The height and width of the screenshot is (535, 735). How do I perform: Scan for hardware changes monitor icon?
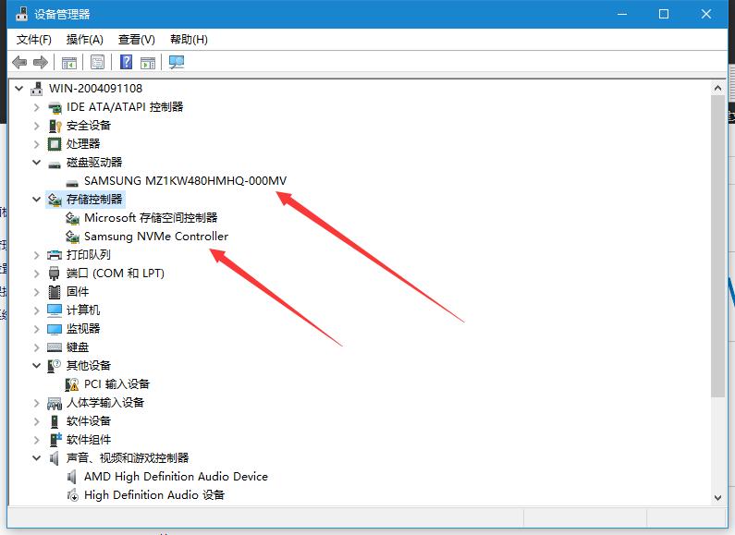coord(177,62)
